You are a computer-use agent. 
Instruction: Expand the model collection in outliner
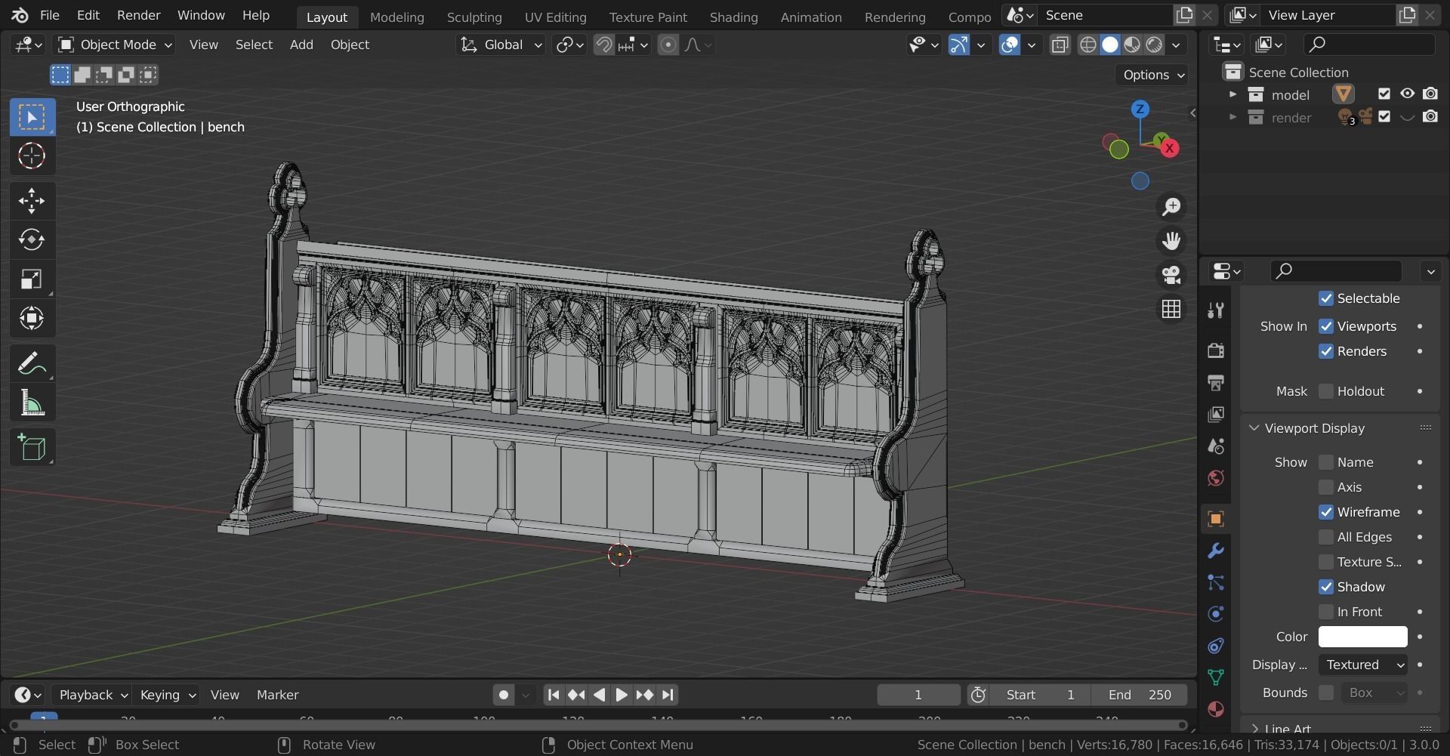(x=1232, y=94)
